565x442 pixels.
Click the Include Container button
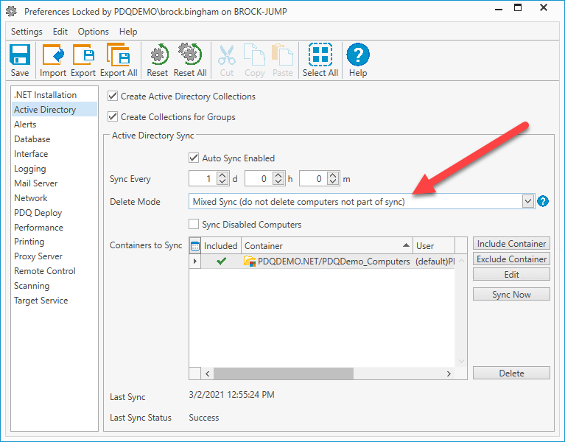pyautogui.click(x=511, y=244)
